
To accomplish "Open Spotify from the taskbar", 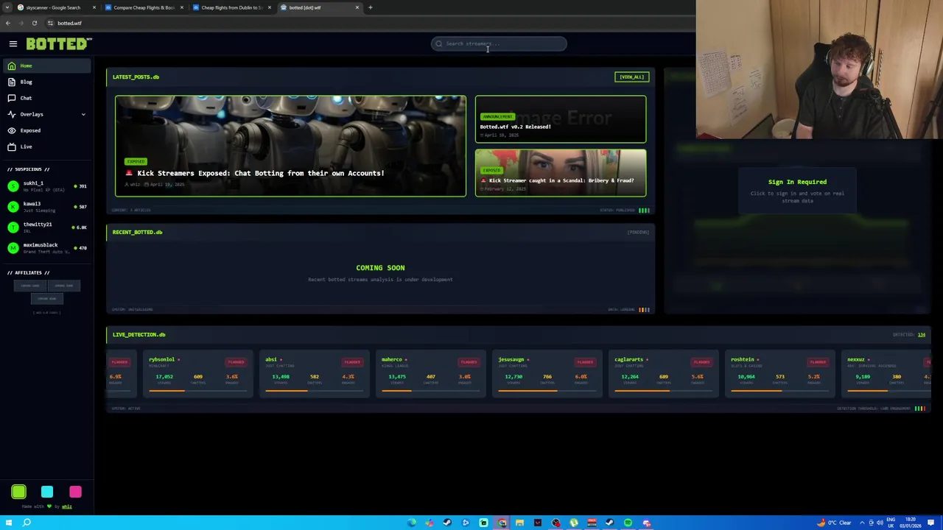I will [x=628, y=523].
